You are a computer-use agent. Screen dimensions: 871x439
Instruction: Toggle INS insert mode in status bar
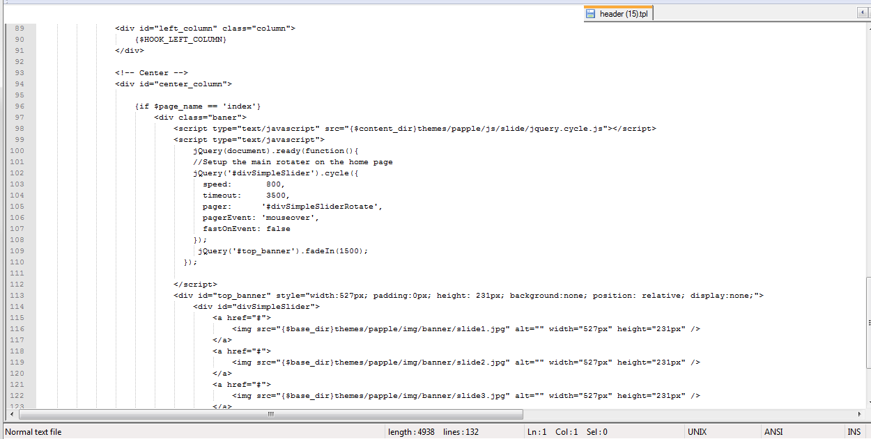pos(854,431)
